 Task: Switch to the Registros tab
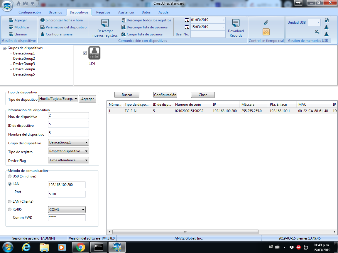pyautogui.click(x=103, y=12)
